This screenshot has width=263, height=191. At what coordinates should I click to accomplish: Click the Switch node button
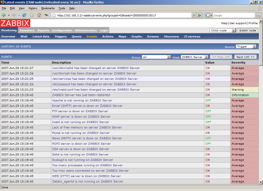(x=248, y=30)
